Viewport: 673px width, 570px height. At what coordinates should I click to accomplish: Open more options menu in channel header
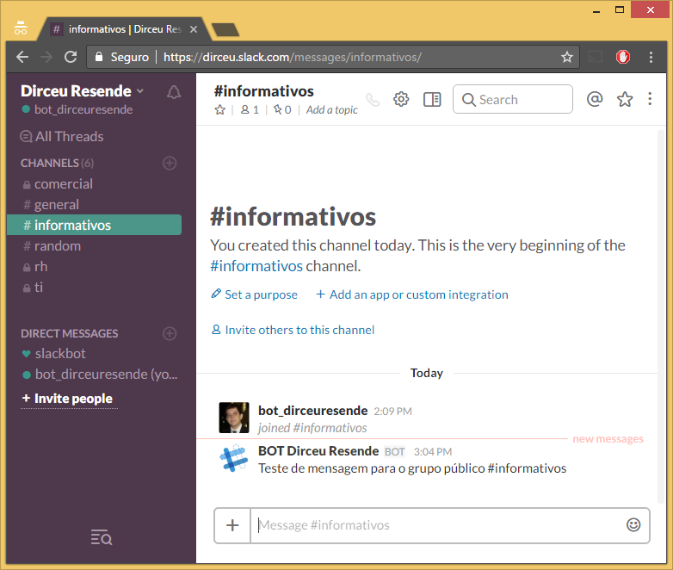click(650, 99)
